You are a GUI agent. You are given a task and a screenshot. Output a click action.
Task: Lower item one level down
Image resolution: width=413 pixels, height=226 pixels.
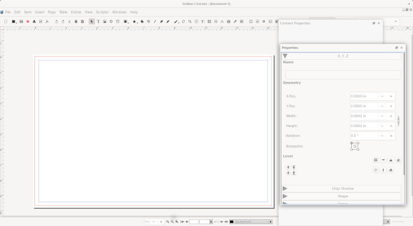[288, 173]
